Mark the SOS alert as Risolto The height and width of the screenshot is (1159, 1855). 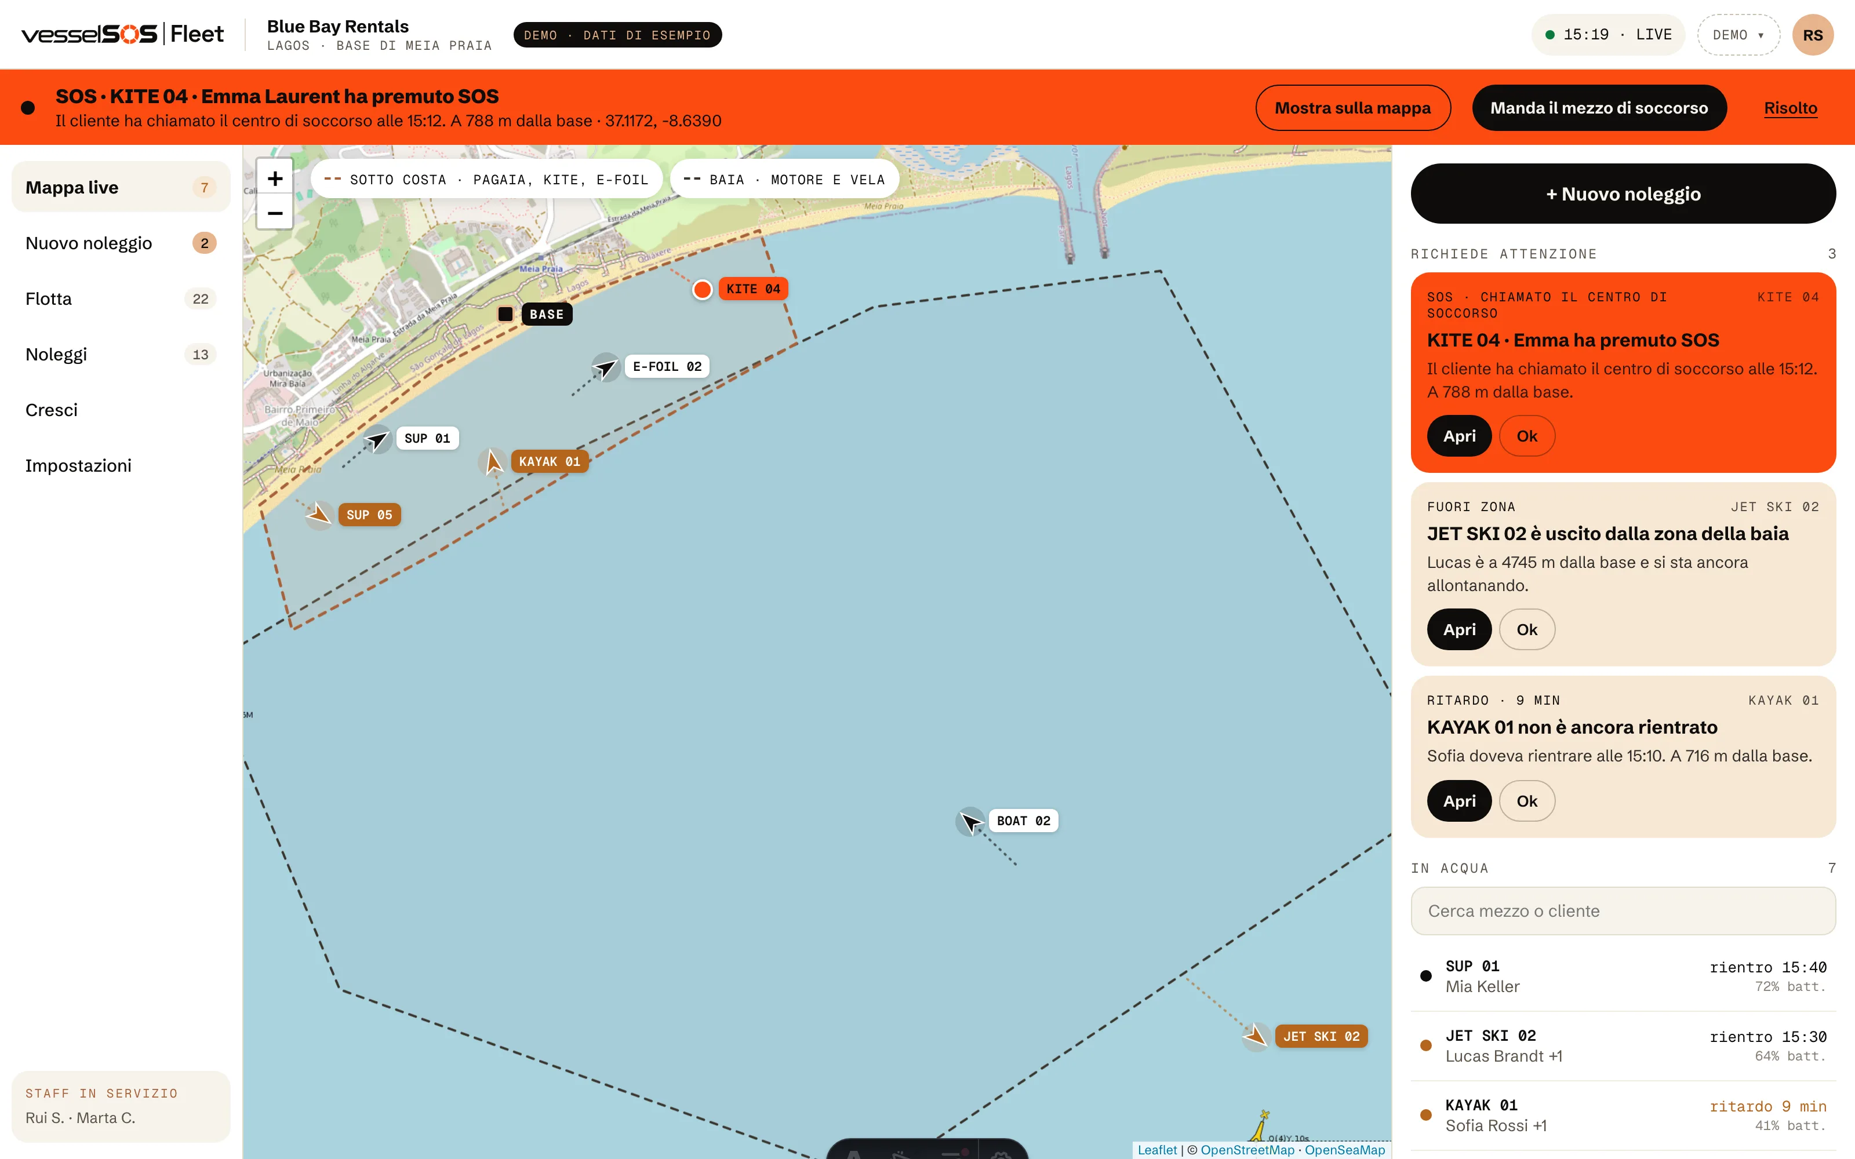[1791, 108]
